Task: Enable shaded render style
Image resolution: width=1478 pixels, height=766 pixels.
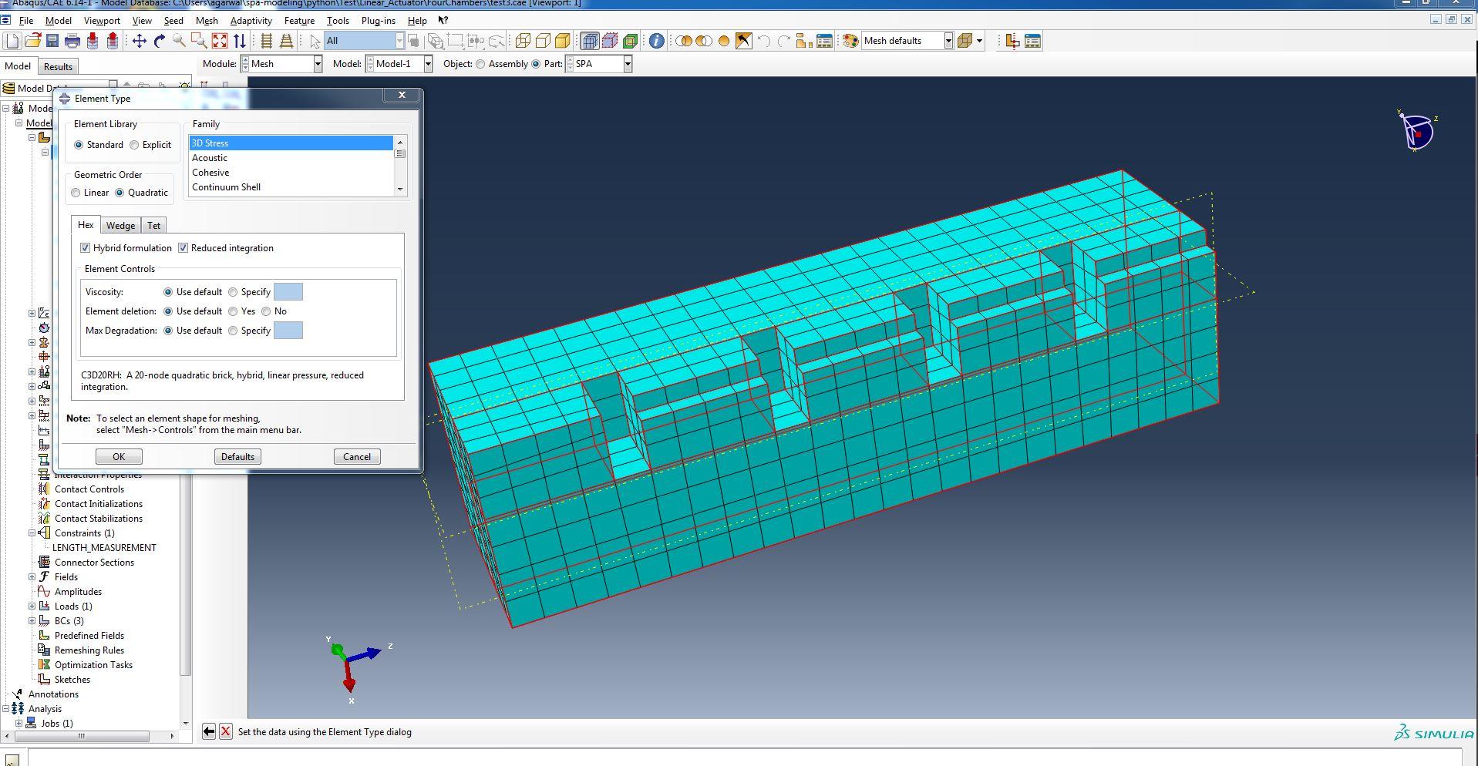Action: pos(563,41)
